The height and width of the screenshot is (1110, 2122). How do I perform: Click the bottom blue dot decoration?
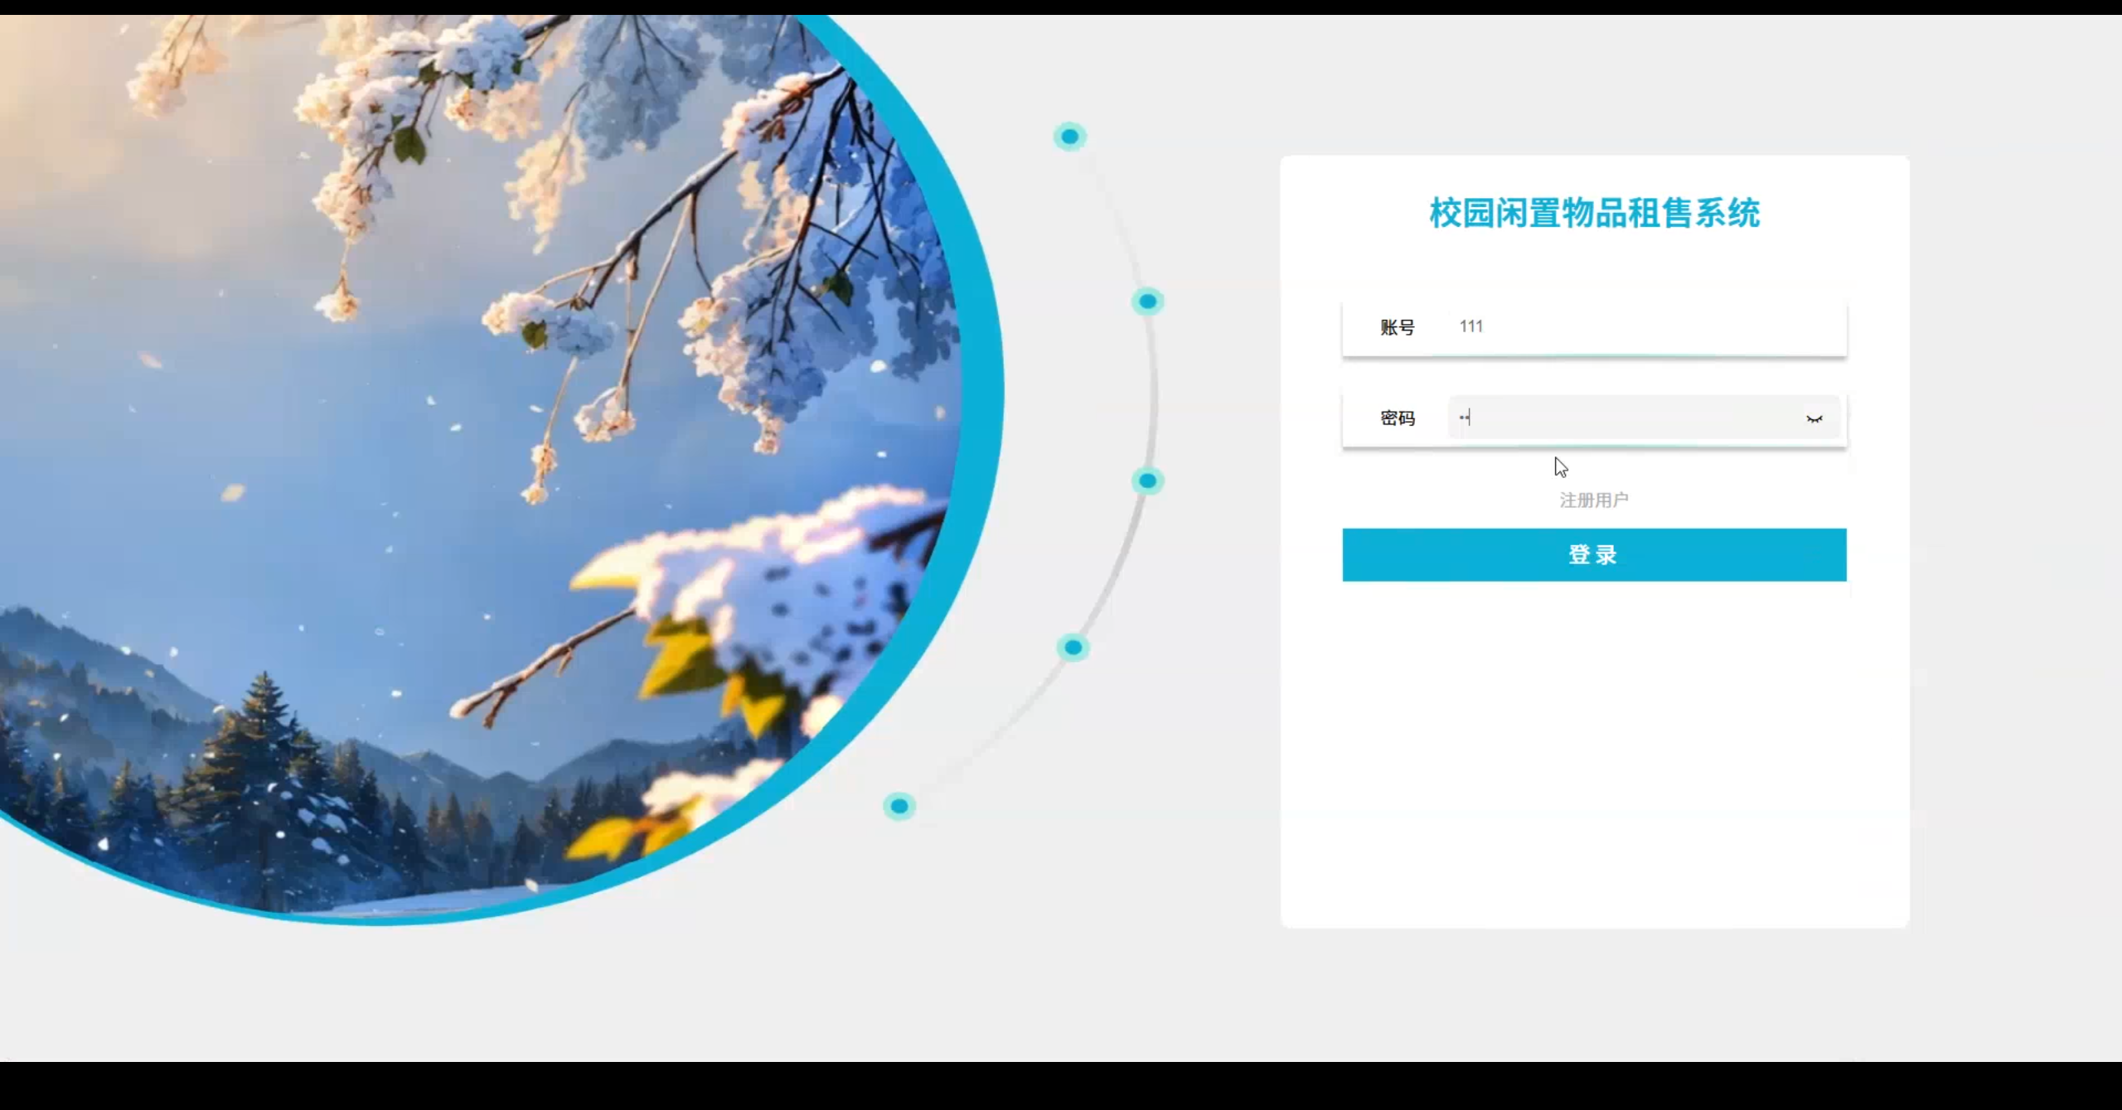point(899,806)
